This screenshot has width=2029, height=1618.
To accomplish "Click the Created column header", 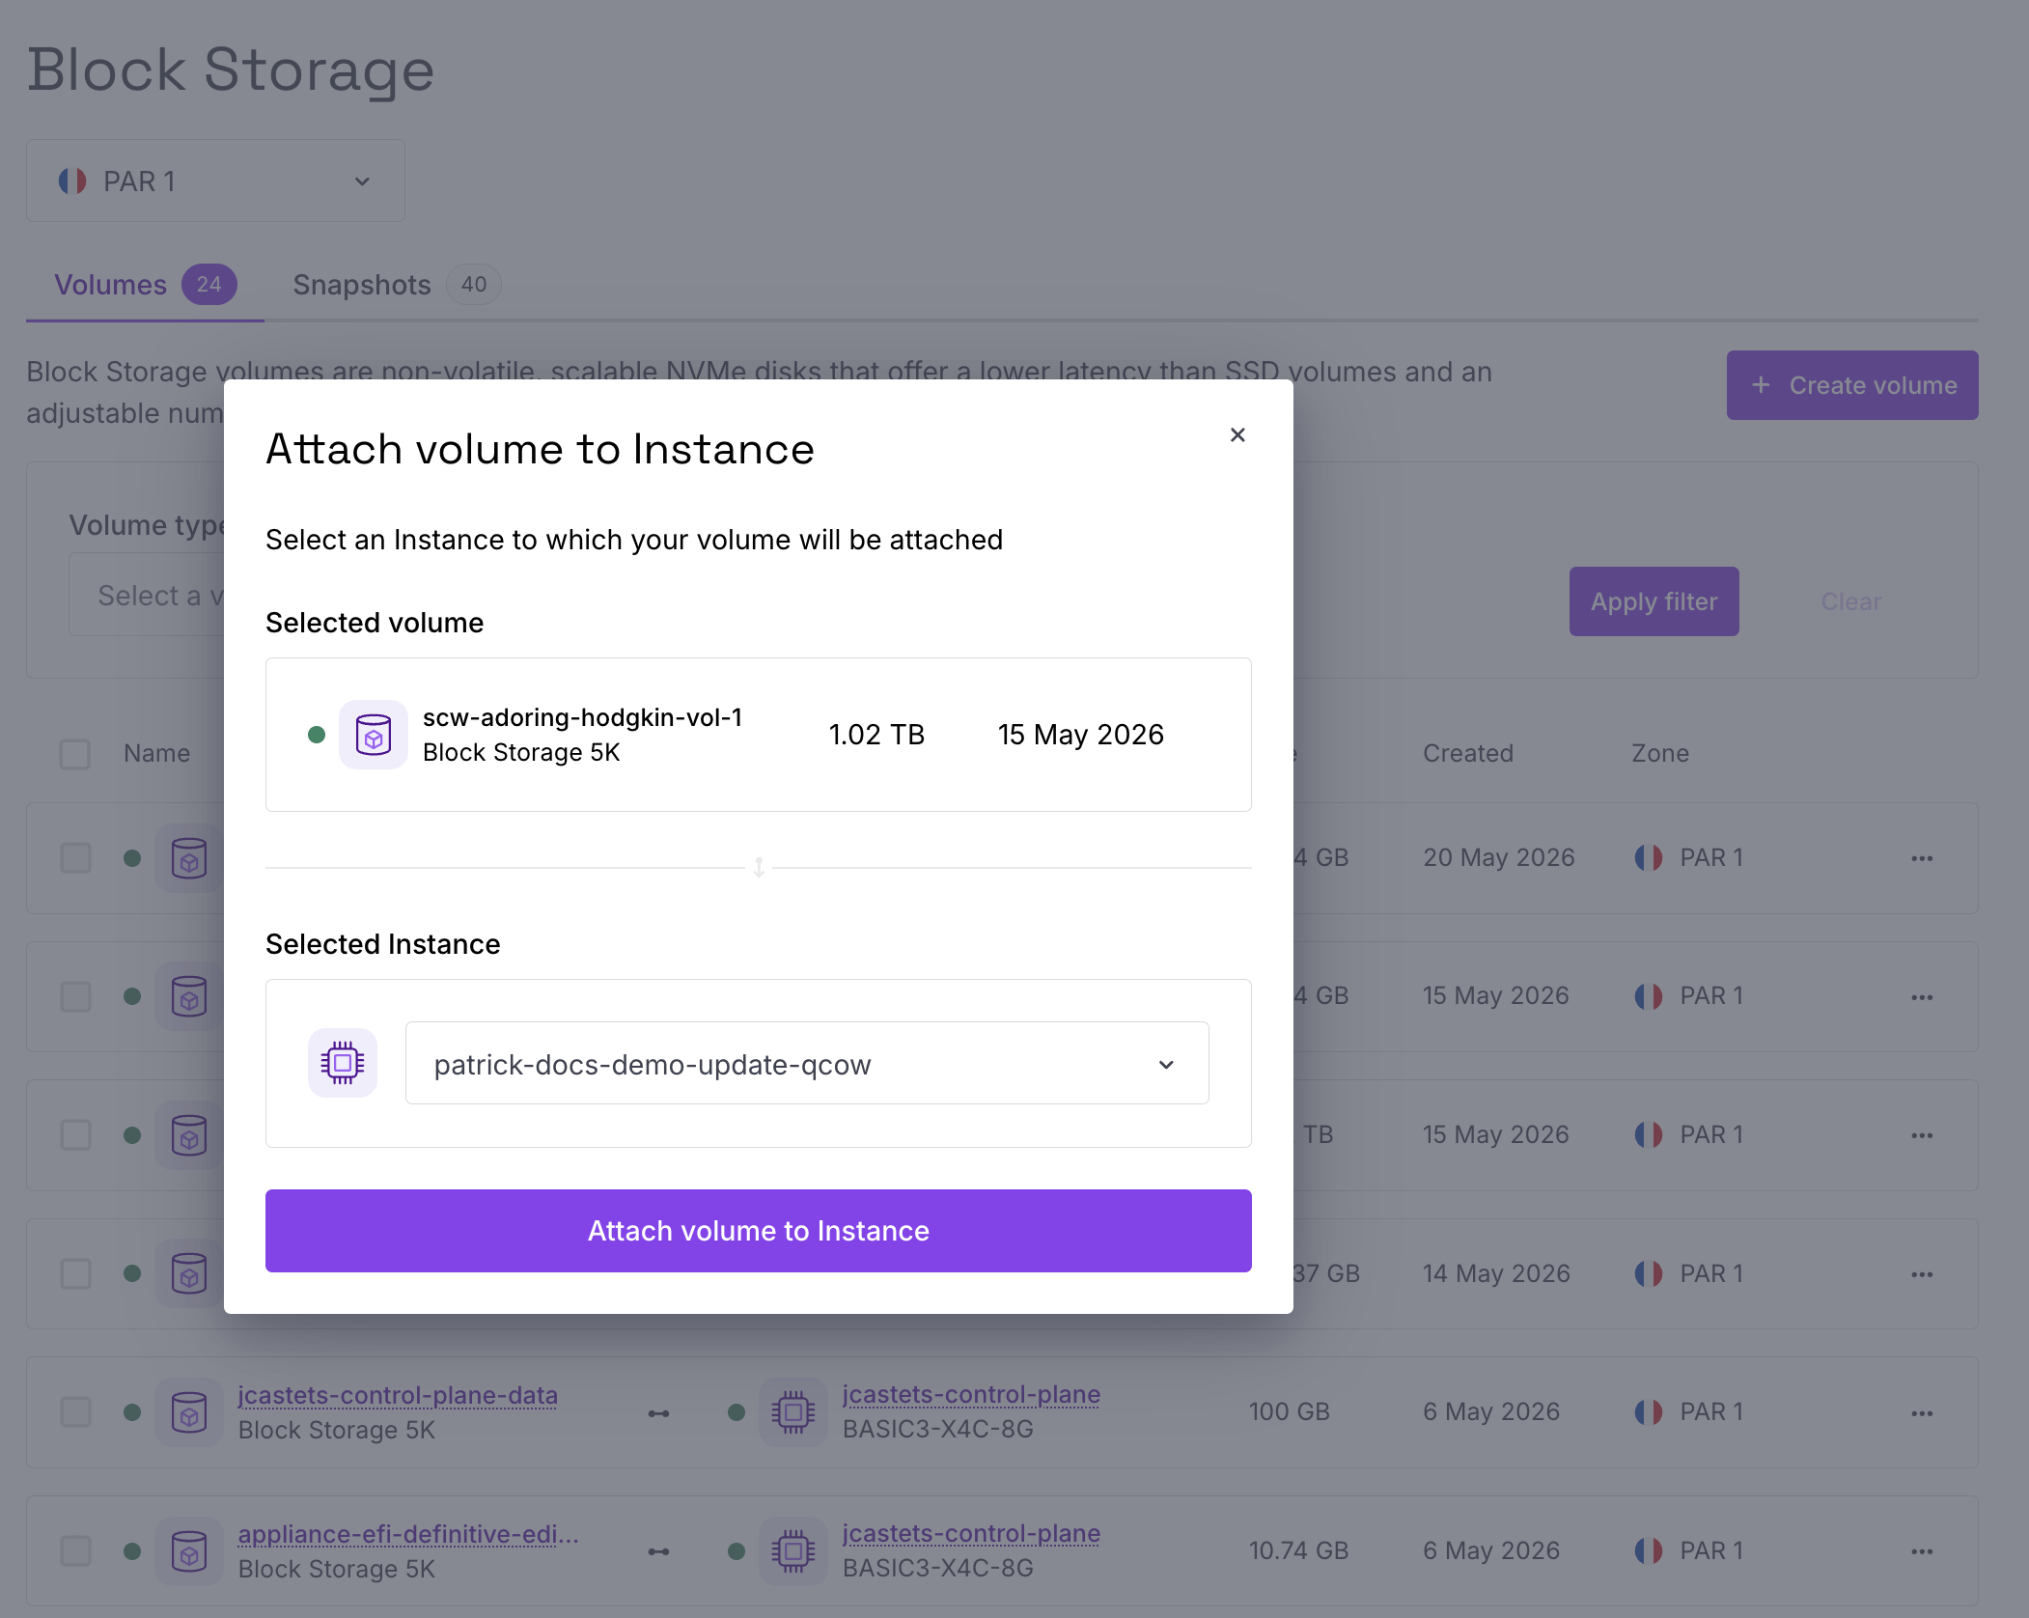I will (1468, 753).
